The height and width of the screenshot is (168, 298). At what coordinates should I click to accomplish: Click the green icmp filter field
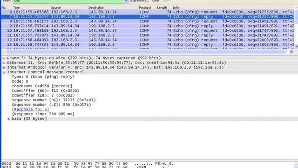68,1
